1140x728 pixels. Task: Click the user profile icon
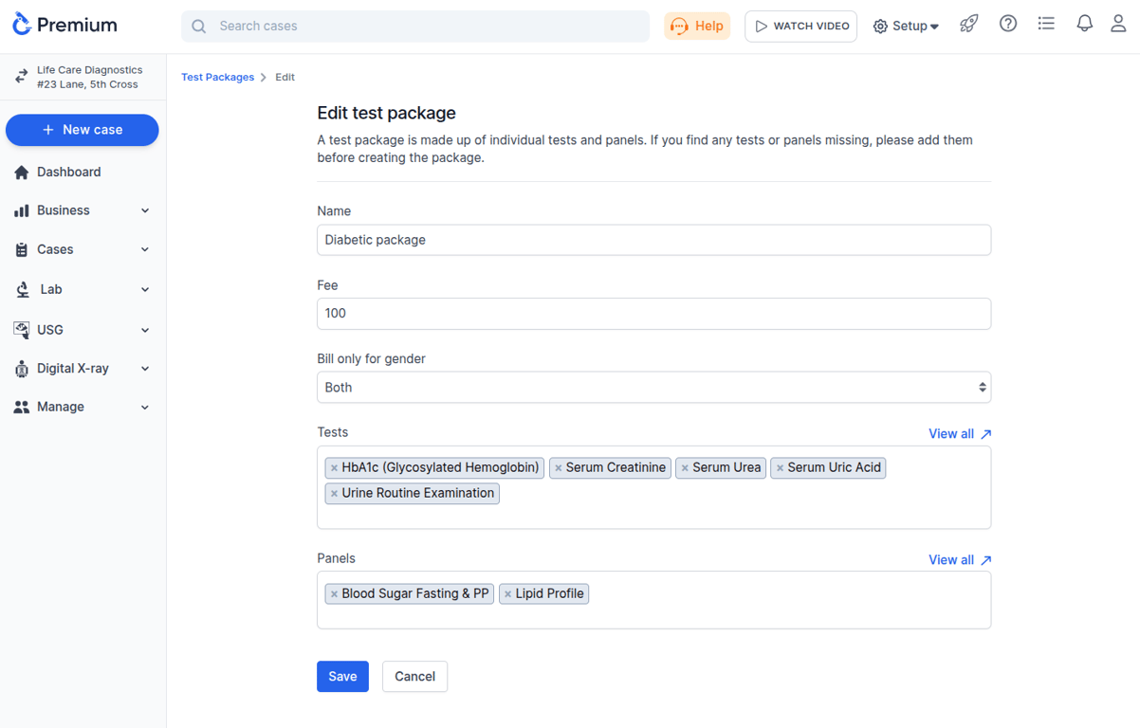(1118, 25)
